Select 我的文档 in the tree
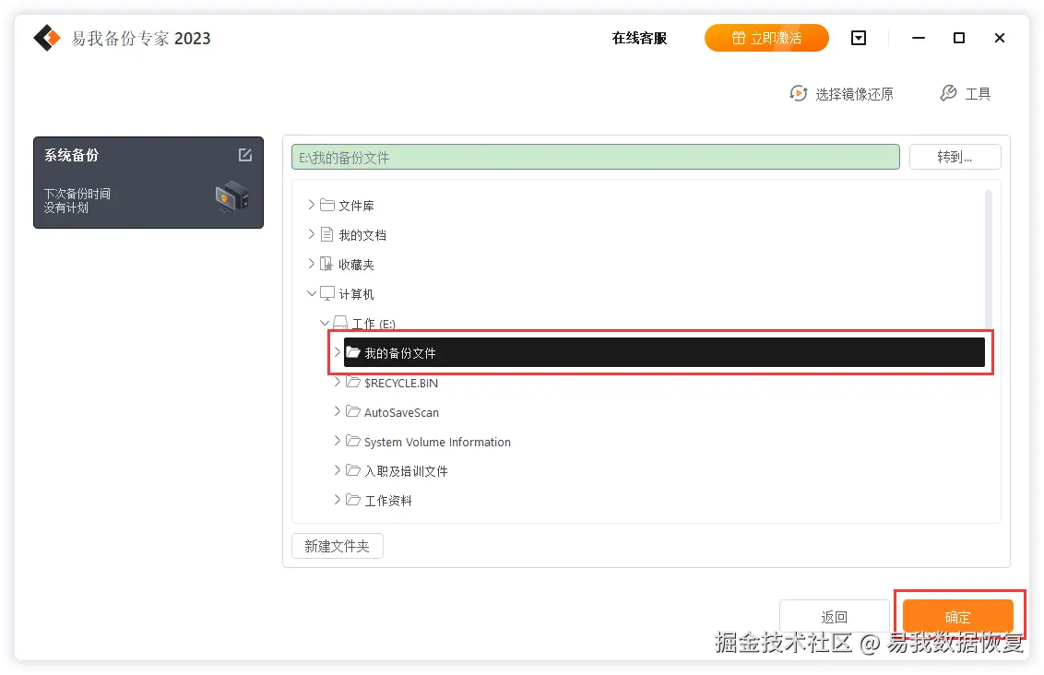 pyautogui.click(x=362, y=235)
